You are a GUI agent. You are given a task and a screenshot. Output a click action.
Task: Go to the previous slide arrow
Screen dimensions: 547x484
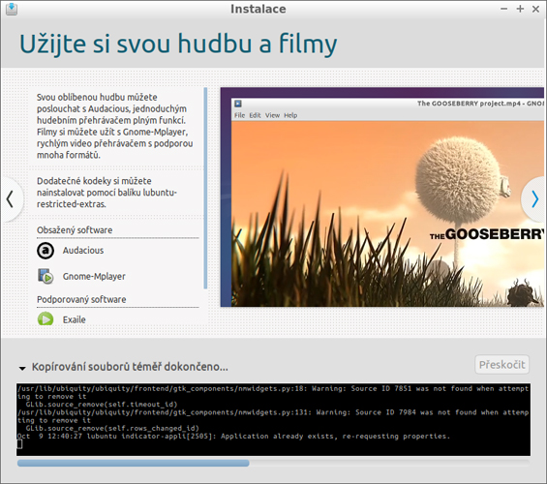click(11, 199)
